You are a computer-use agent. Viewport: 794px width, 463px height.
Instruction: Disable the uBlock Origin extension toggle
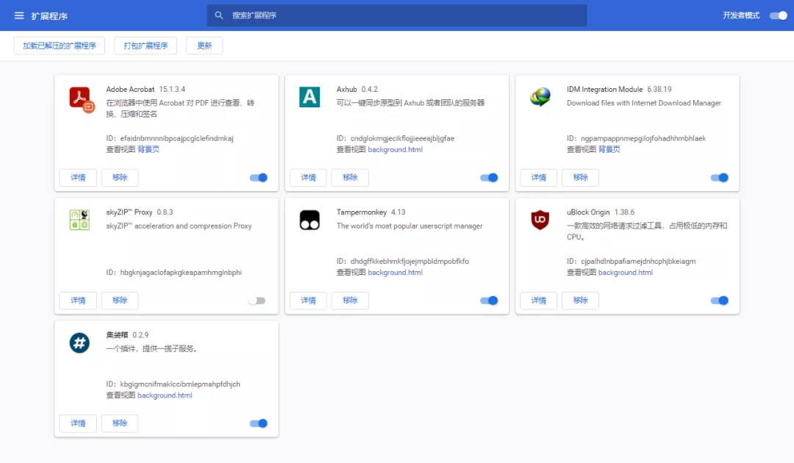click(719, 301)
